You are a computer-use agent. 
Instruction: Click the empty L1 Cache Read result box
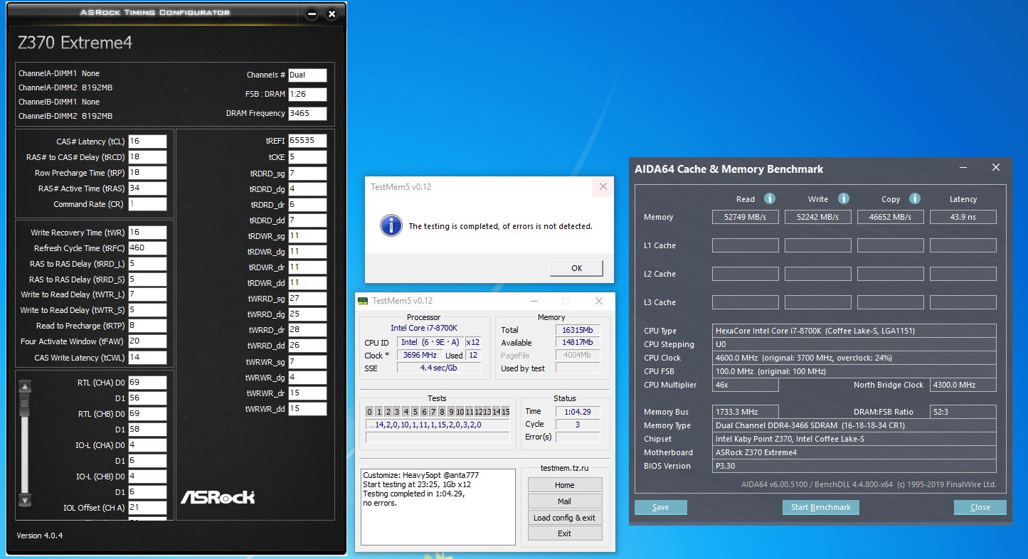(x=746, y=245)
